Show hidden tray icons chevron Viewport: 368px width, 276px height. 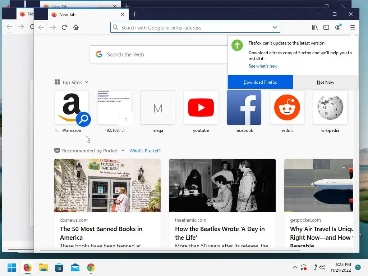[x=295, y=267]
